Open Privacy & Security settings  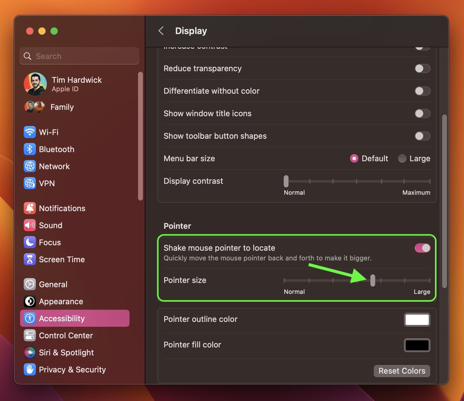(x=30, y=369)
